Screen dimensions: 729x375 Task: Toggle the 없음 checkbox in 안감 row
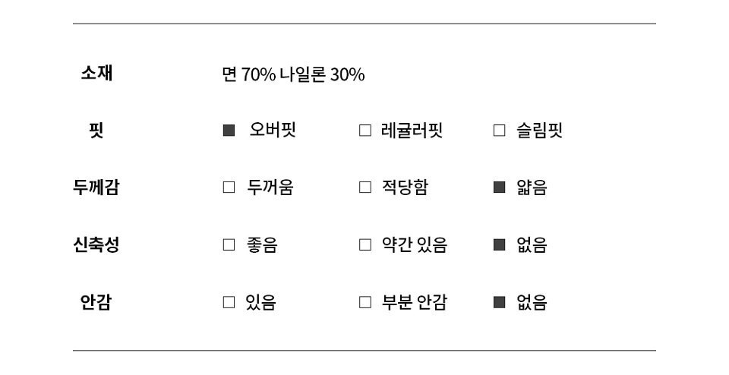pyautogui.click(x=499, y=303)
